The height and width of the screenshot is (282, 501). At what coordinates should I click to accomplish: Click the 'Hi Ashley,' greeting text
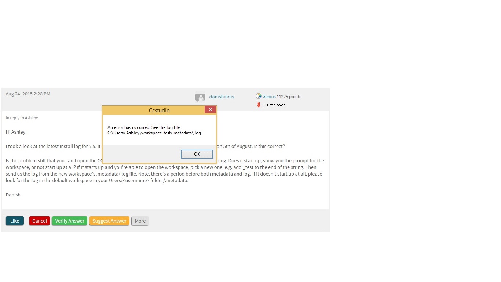pos(16,132)
